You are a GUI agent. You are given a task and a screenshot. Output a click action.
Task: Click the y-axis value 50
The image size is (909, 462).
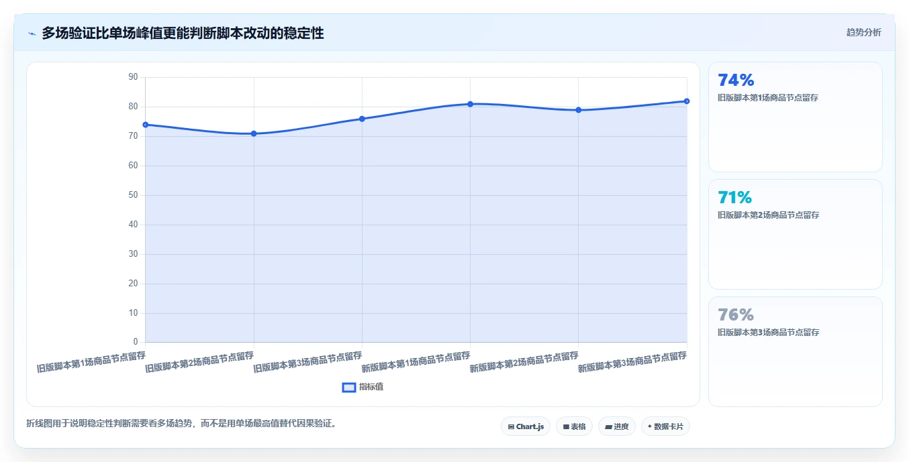pos(132,195)
